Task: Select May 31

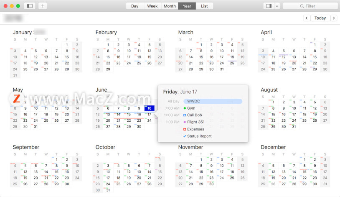Action: coord(36,126)
